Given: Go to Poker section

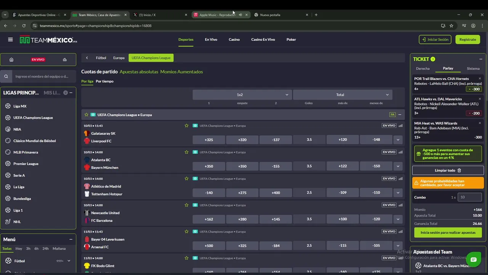Looking at the screenshot, I should click(291, 39).
